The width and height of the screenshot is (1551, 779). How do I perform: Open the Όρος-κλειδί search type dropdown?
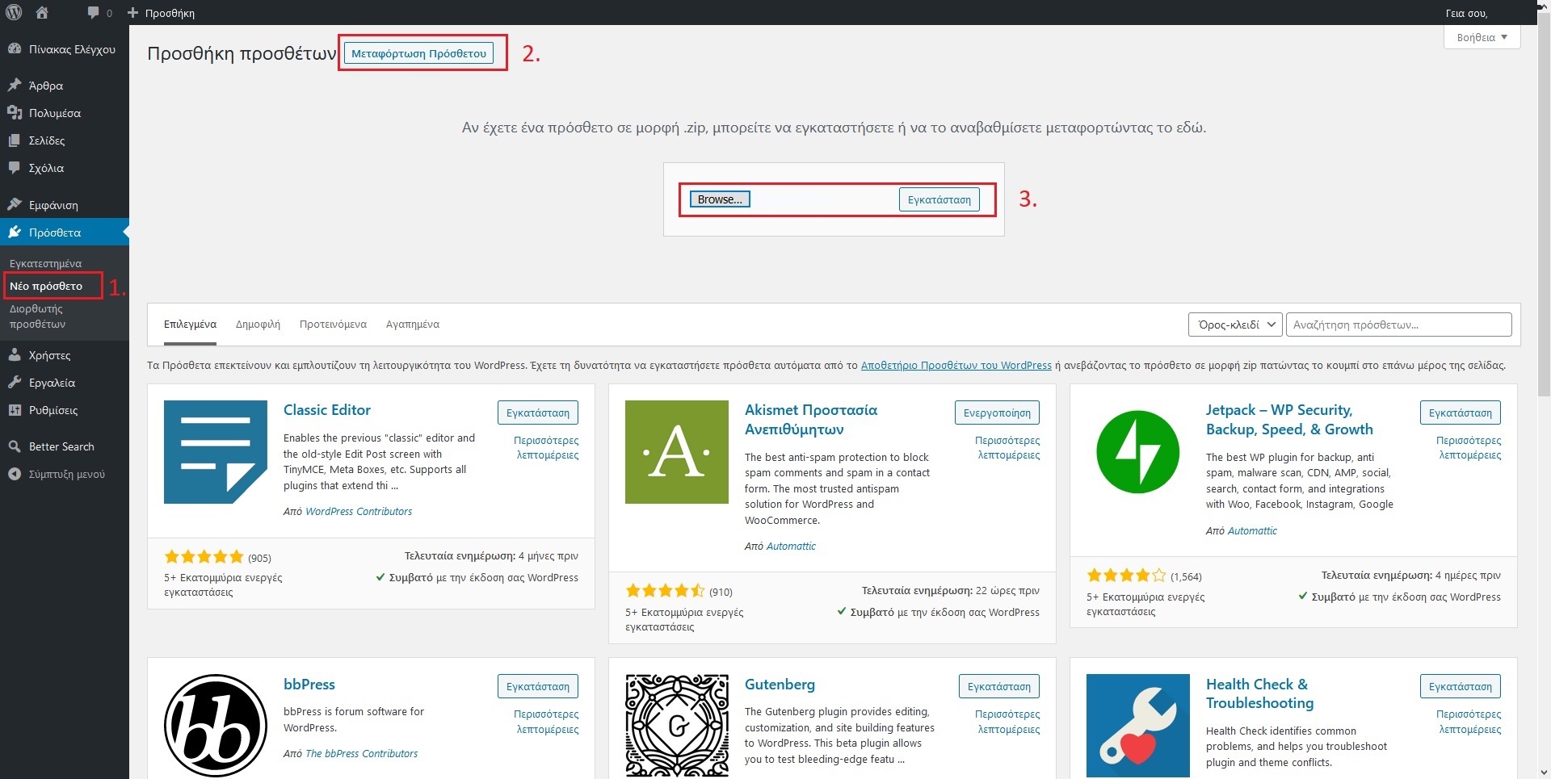1235,325
